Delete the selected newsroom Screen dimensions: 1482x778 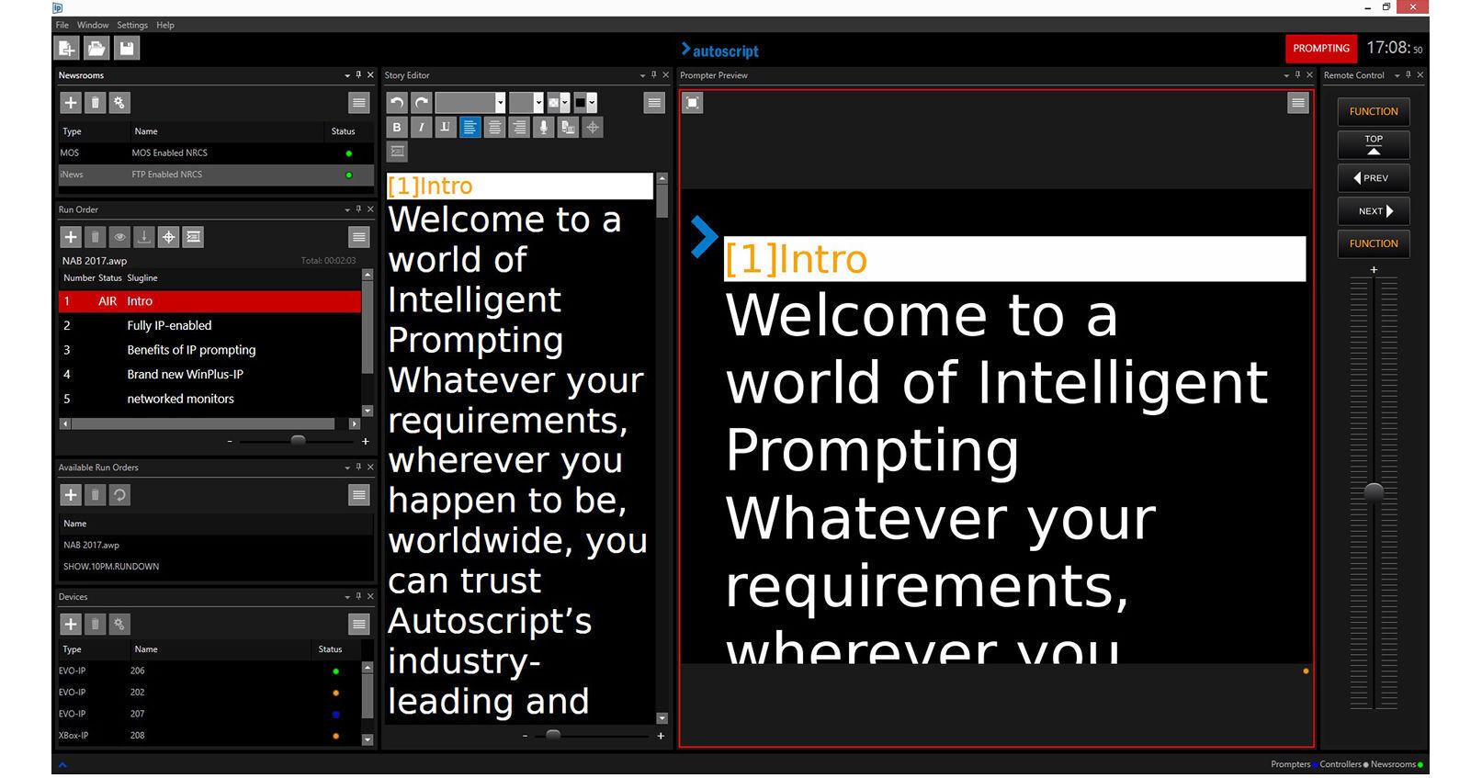[95, 103]
